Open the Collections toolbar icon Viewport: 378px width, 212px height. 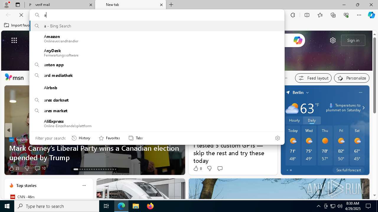click(x=333, y=15)
